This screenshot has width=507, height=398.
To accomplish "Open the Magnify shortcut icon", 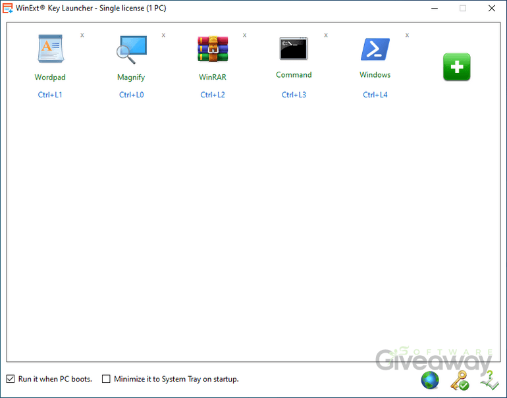I will click(x=132, y=49).
